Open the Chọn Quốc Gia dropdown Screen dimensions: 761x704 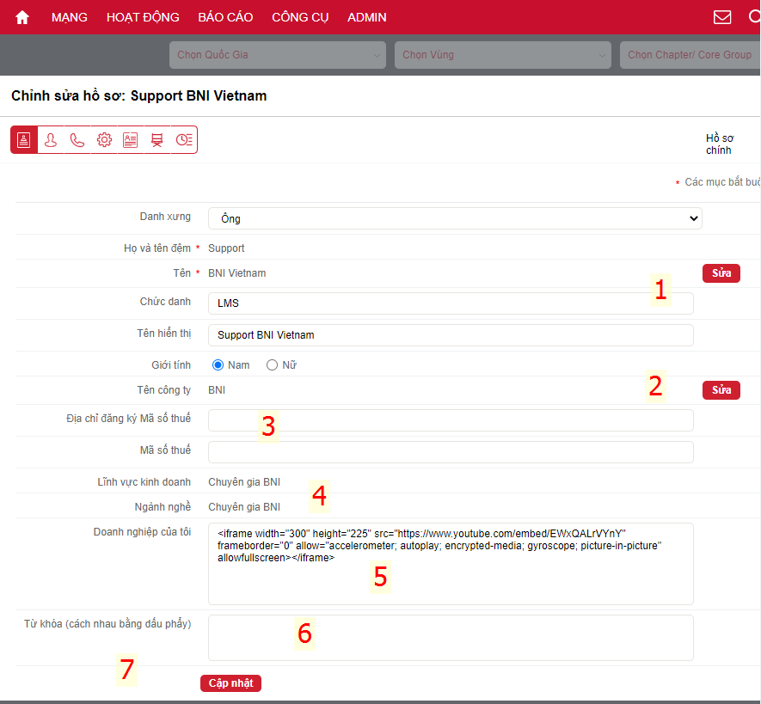[278, 55]
